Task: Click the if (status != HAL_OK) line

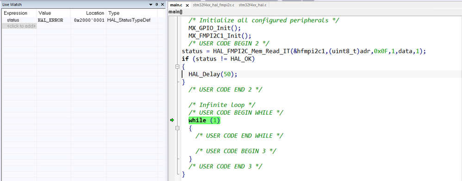Action: coord(218,59)
